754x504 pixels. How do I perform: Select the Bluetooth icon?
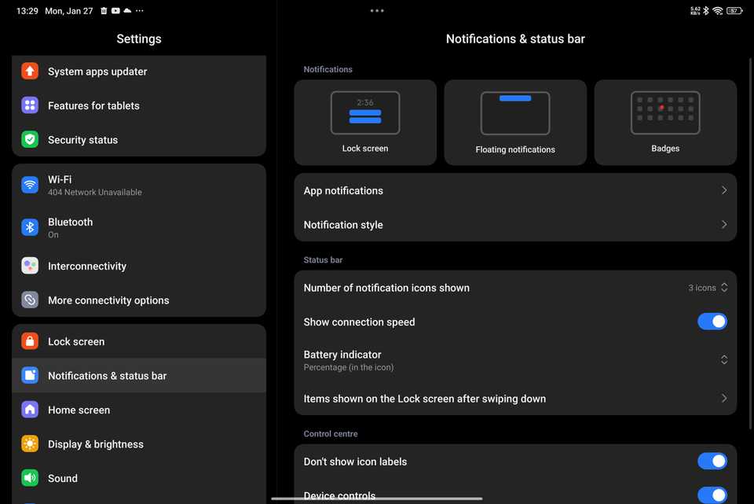[29, 226]
